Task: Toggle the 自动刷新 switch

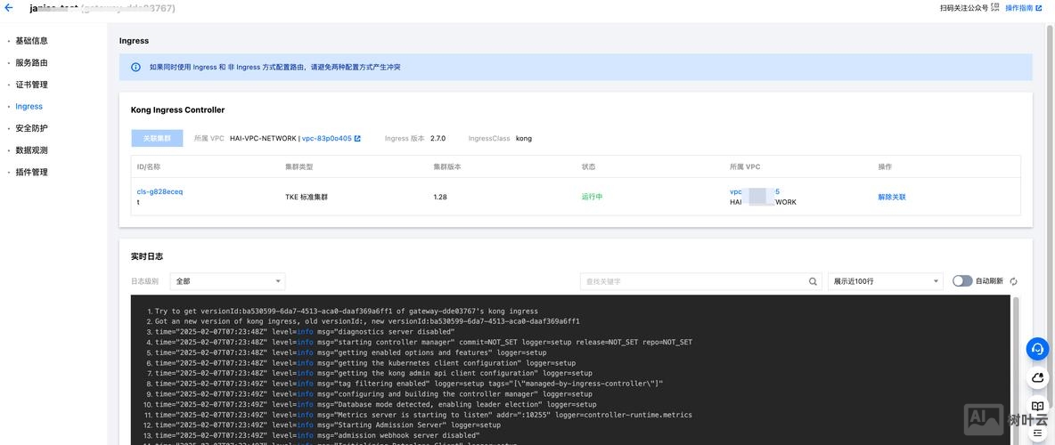Action: click(x=962, y=281)
